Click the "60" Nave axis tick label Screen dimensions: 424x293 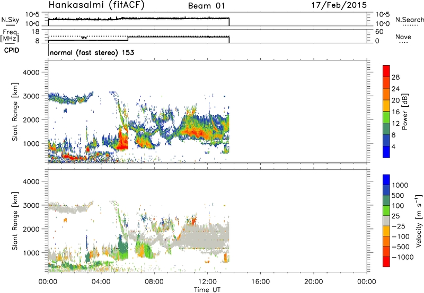pos(379,32)
